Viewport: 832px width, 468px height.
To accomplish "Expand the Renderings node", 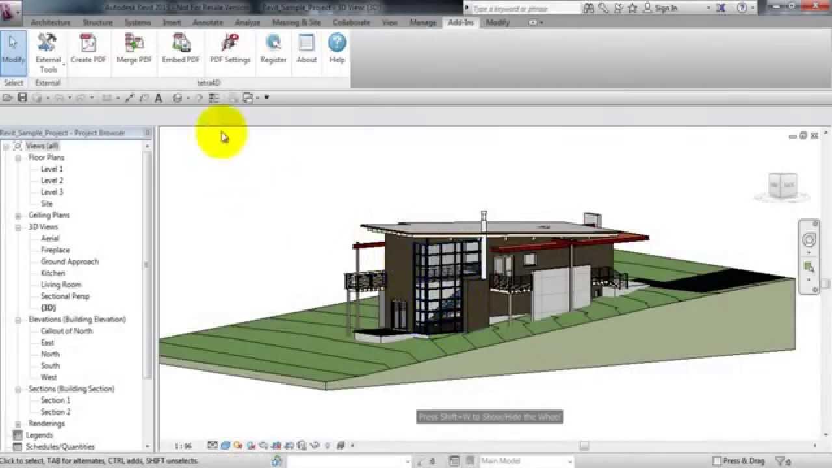I will coord(18,424).
